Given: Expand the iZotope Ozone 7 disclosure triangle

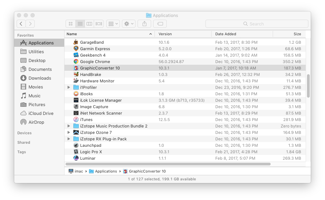Looking at the screenshot, I should click(69, 132).
